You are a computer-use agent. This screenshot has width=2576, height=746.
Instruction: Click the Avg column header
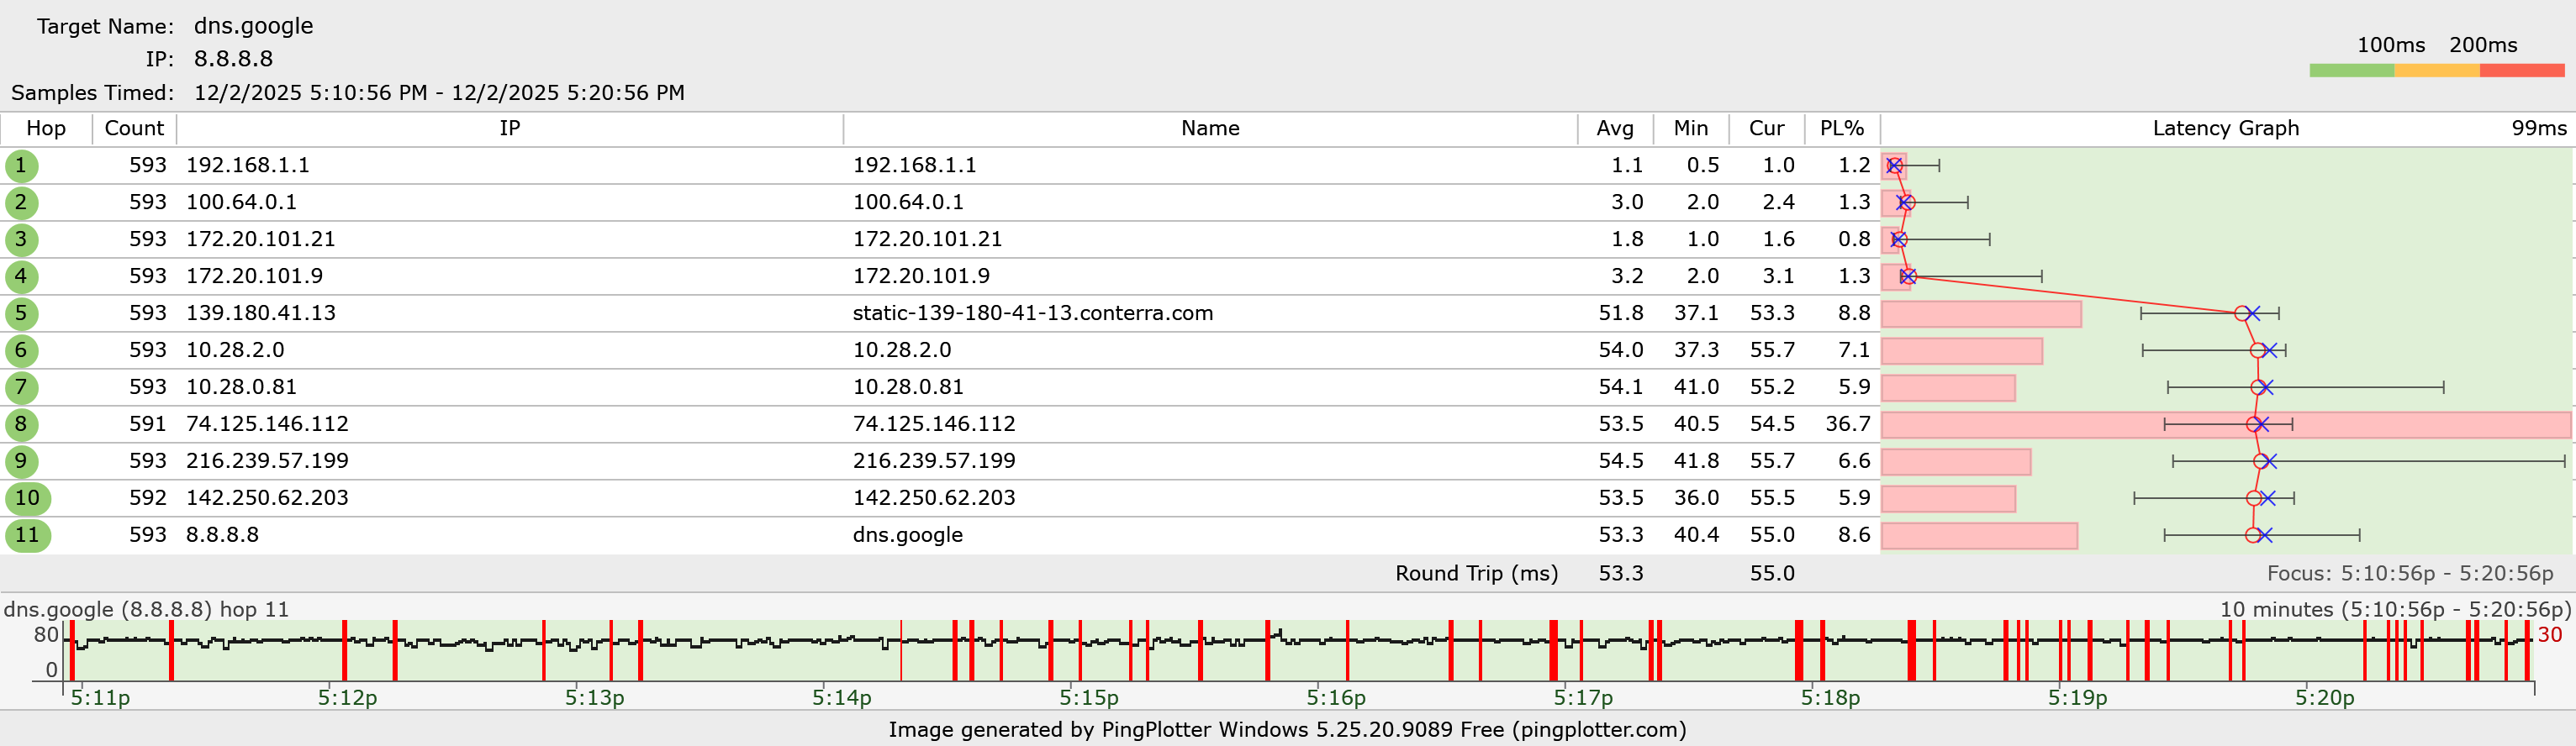(x=1614, y=129)
